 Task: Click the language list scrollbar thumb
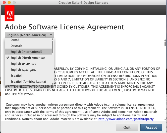(x=53, y=47)
